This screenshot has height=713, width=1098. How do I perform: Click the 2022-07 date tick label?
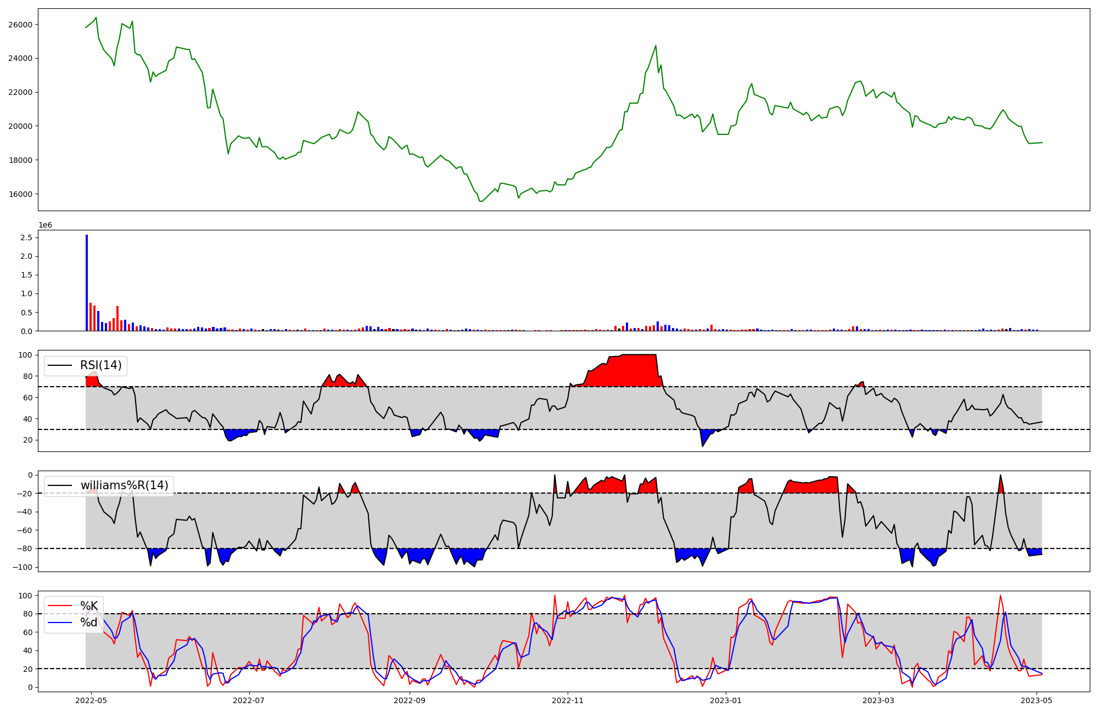point(249,700)
